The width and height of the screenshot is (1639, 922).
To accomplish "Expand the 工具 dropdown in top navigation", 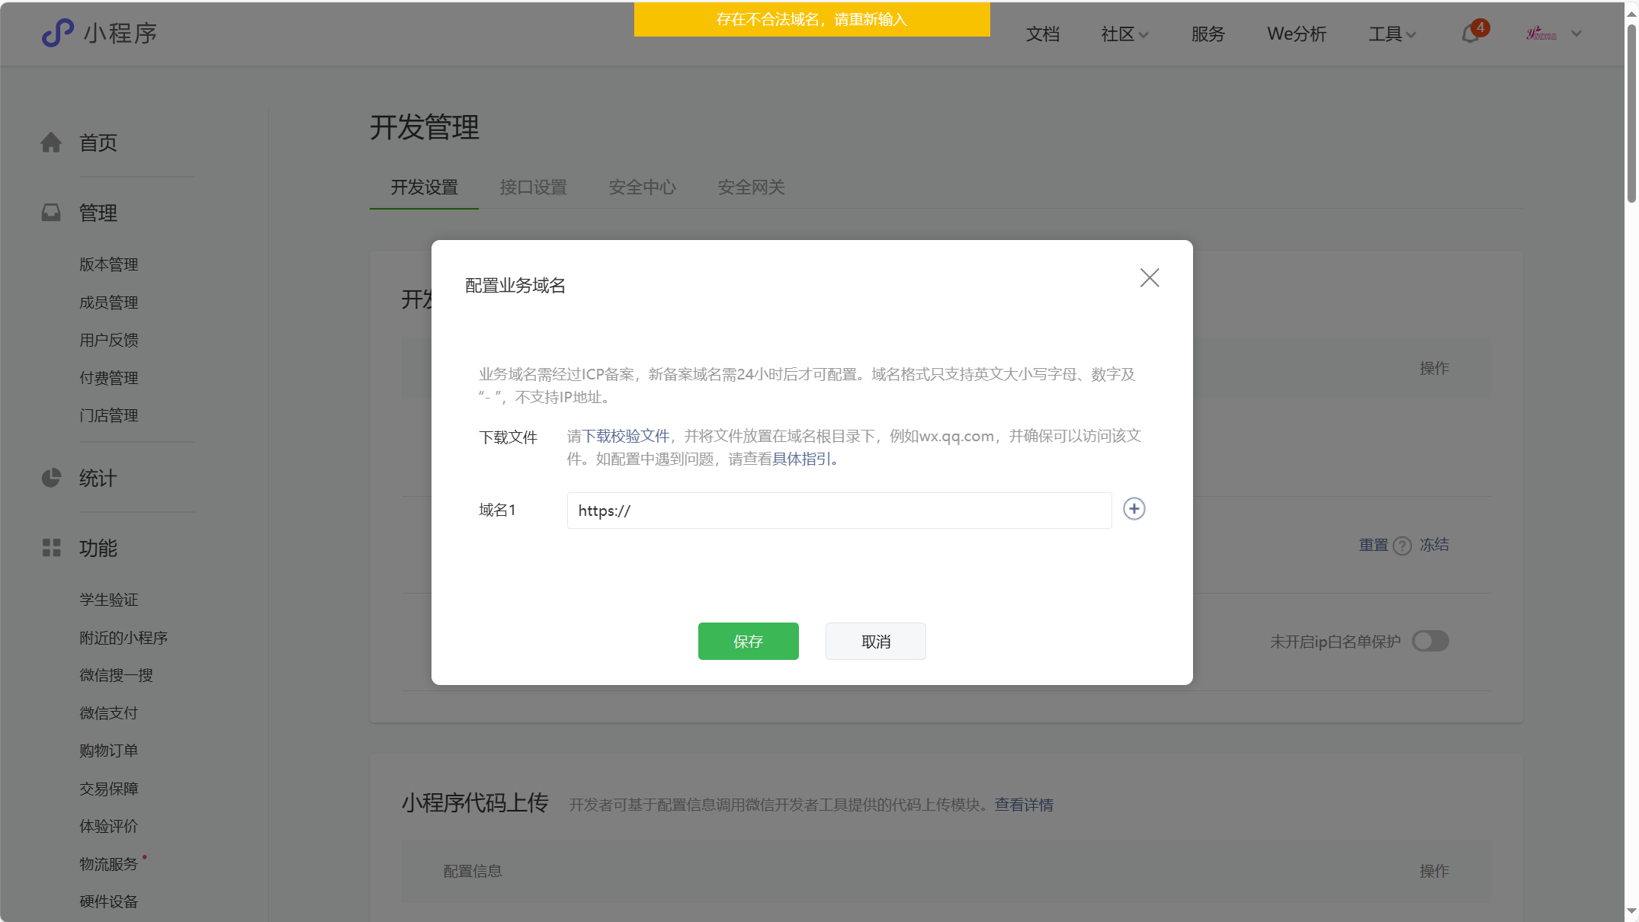I will tap(1391, 34).
